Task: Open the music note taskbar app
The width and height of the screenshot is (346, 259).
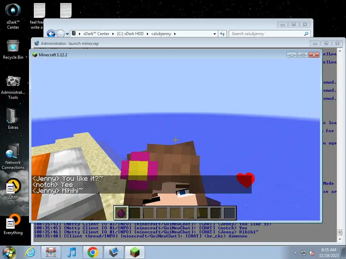Action: point(72,252)
